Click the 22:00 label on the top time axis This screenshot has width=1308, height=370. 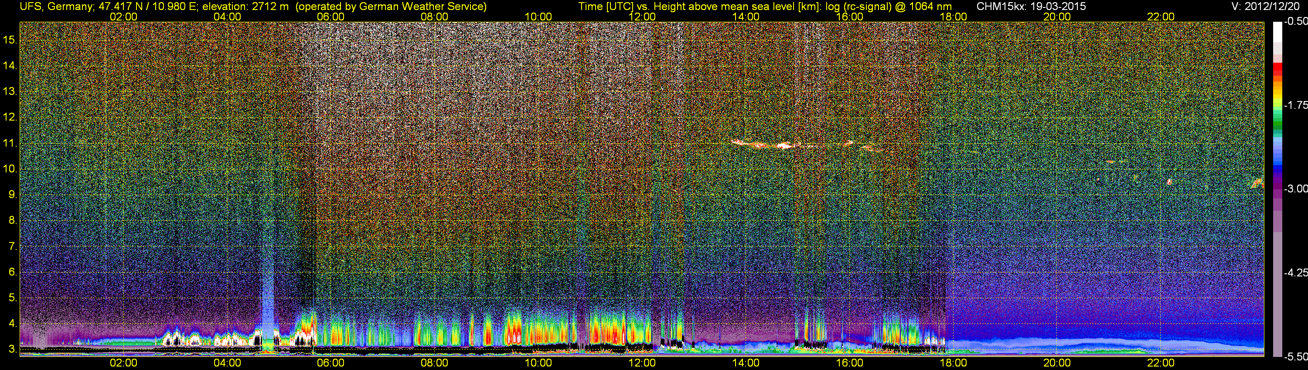[x=1161, y=17]
